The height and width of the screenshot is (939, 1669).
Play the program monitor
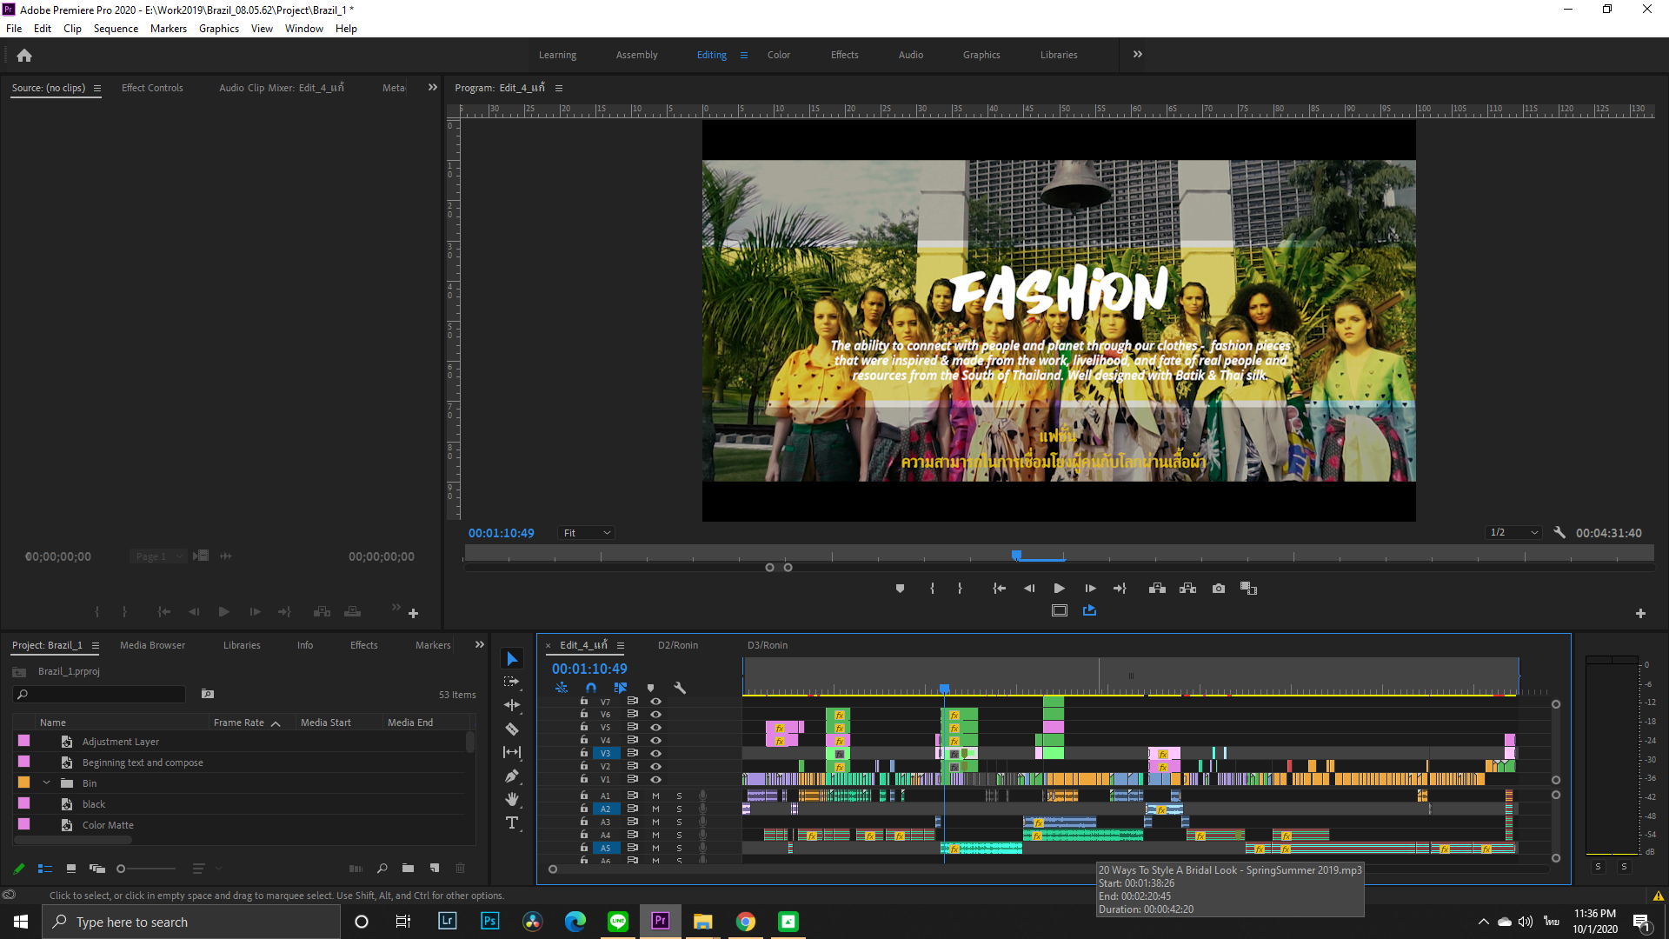pyautogui.click(x=1059, y=589)
